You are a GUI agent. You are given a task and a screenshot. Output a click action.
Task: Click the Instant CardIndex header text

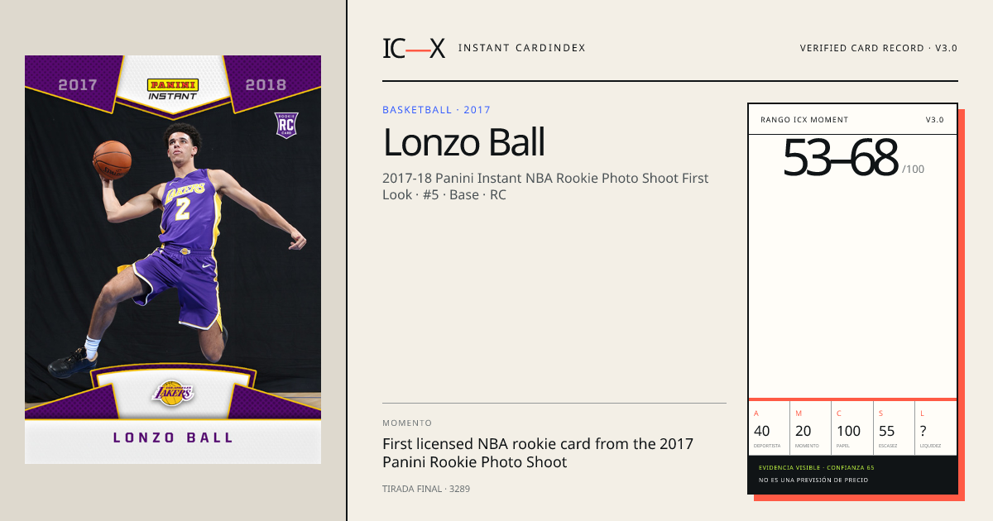pyautogui.click(x=521, y=48)
